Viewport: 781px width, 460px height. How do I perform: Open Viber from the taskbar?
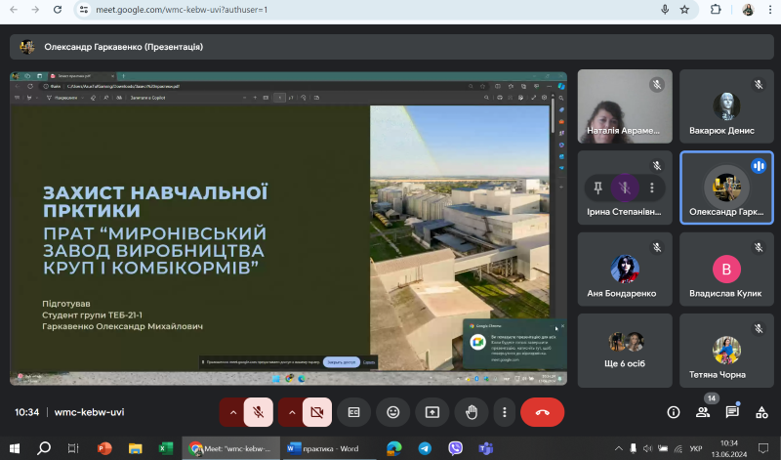[455, 448]
